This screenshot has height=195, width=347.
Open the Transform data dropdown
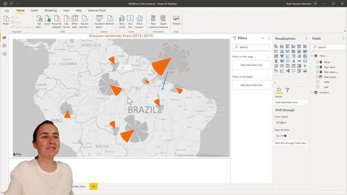[x=99, y=22]
